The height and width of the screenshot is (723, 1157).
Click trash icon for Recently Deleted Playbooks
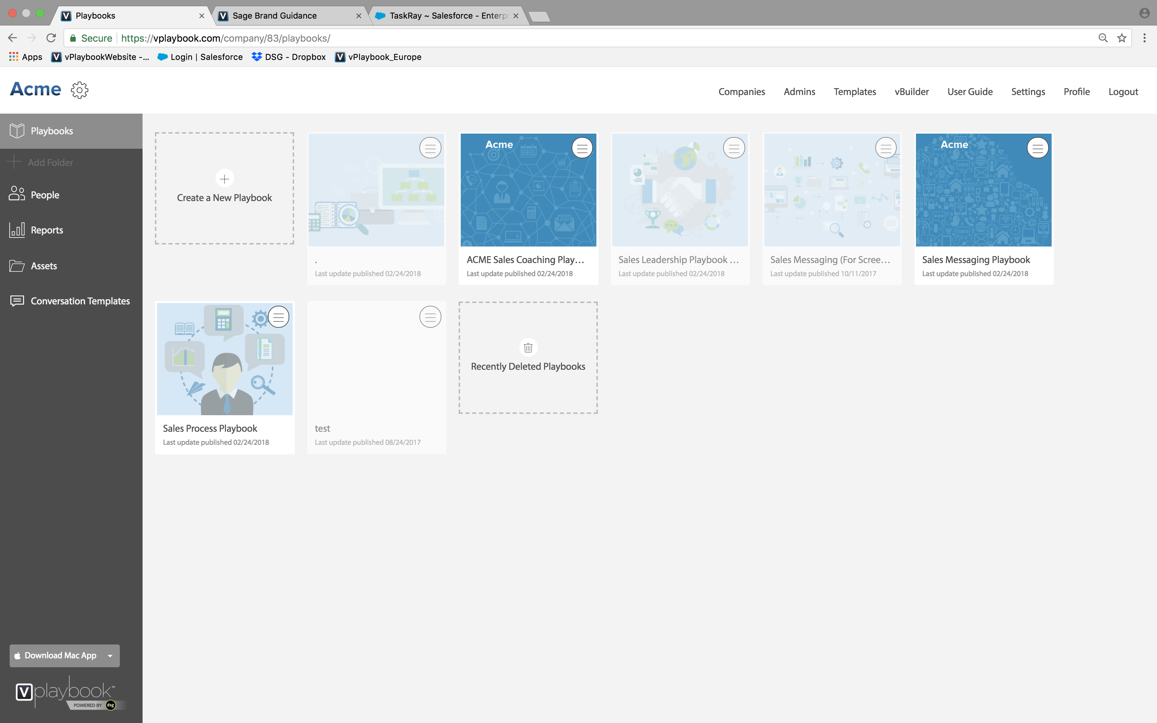(x=528, y=348)
